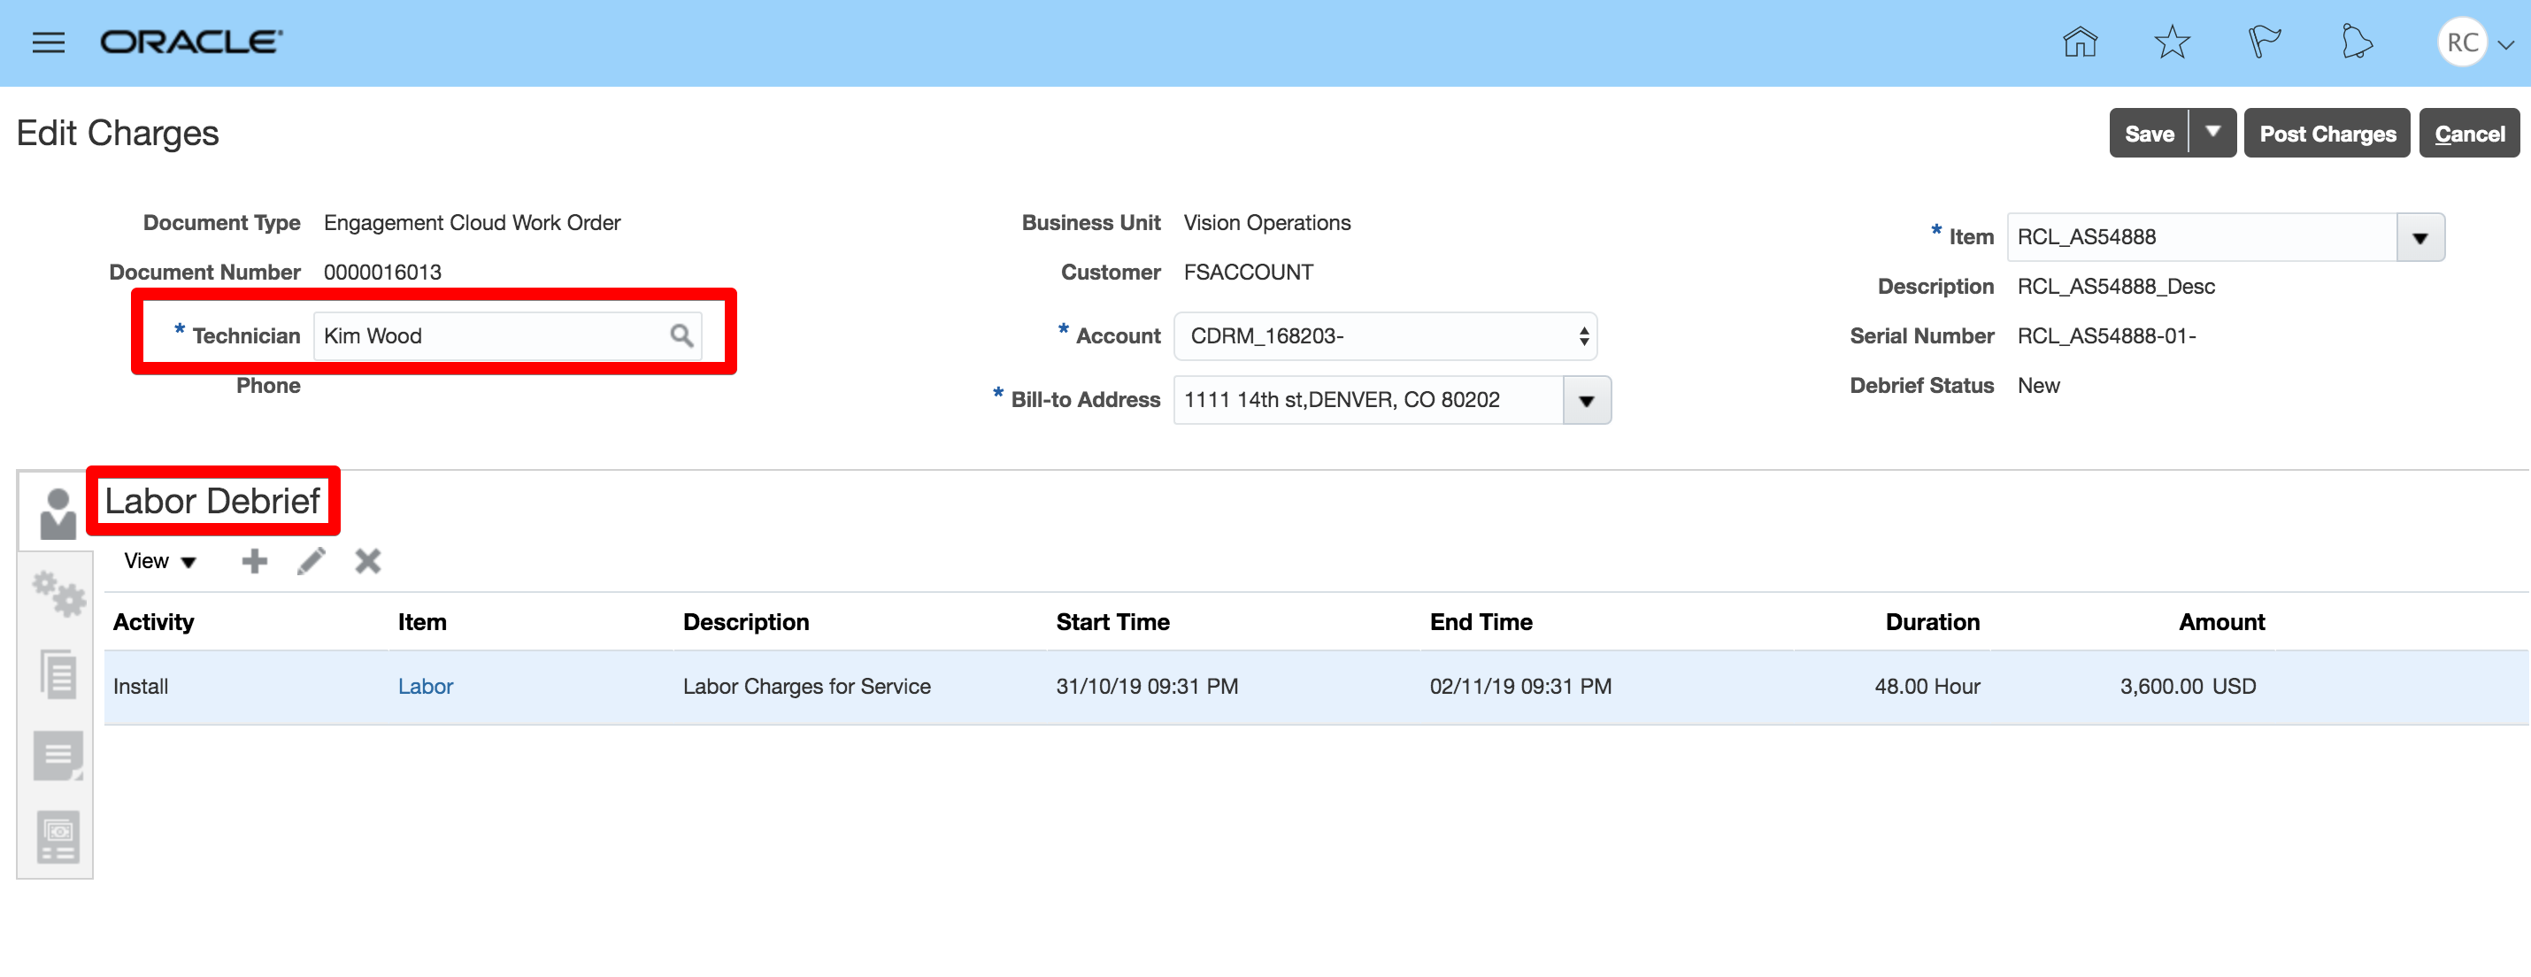Switch to Parts Debrief gears tab
Viewport: 2531px width, 977px height.
tap(58, 594)
